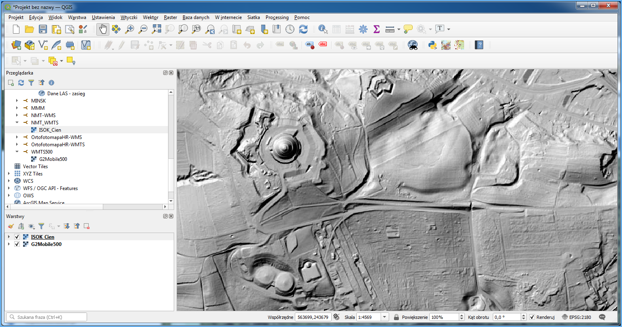Viewport: 622px width, 327px height.
Task: Click the Szukana fraza search field
Action: (47, 317)
